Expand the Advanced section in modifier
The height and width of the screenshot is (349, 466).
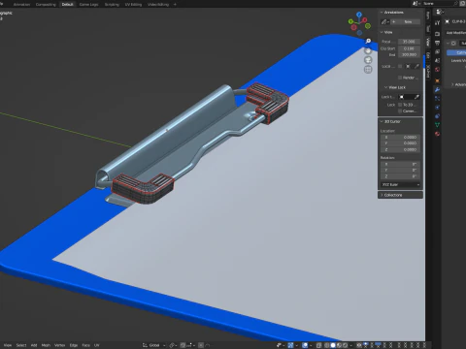[458, 84]
